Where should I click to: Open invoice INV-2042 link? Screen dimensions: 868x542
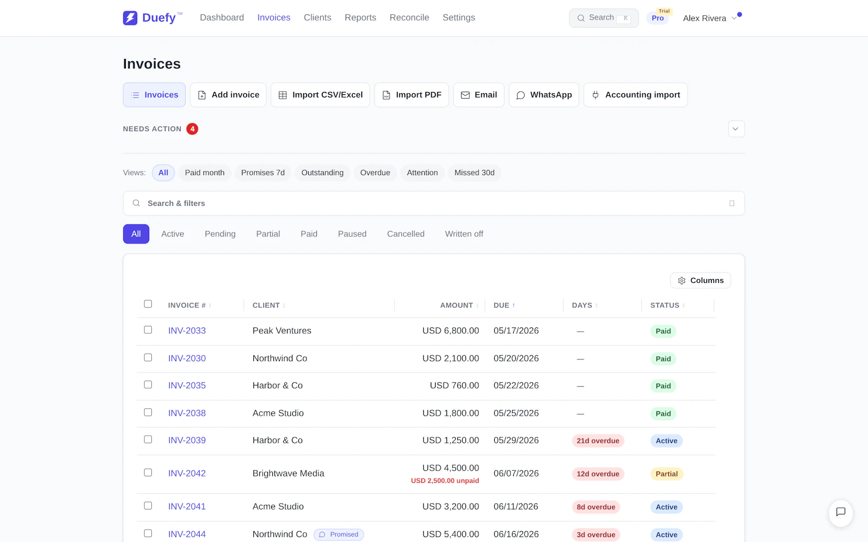(x=187, y=473)
